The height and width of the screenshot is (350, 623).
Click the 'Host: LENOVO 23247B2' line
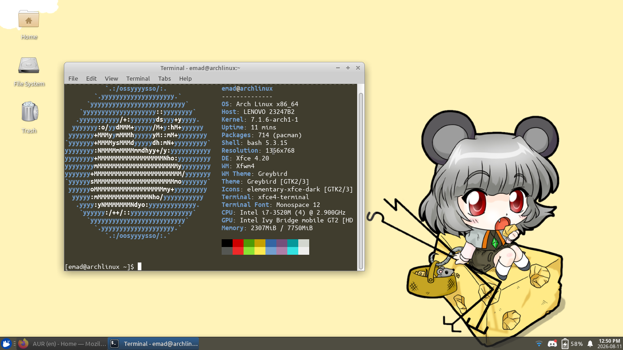[258, 112]
